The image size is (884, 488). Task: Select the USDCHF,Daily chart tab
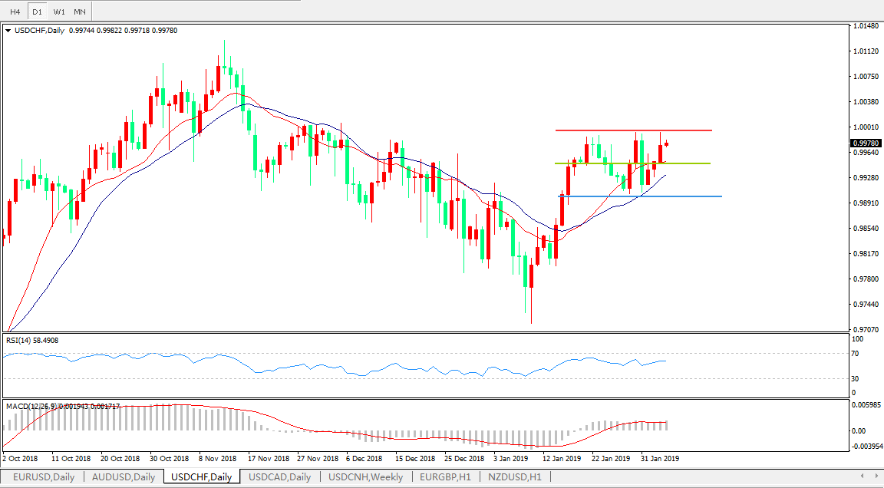tap(201, 477)
